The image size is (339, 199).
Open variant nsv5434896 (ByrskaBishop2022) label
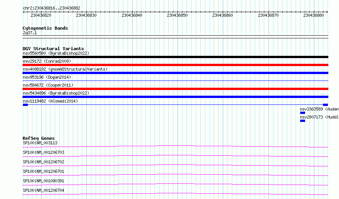pos(56,93)
